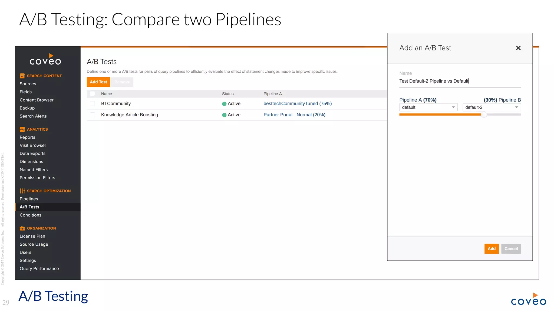Viewport: 554px width, 311px height.
Task: Close the Add an A/B Test dialog
Action: pyautogui.click(x=518, y=48)
